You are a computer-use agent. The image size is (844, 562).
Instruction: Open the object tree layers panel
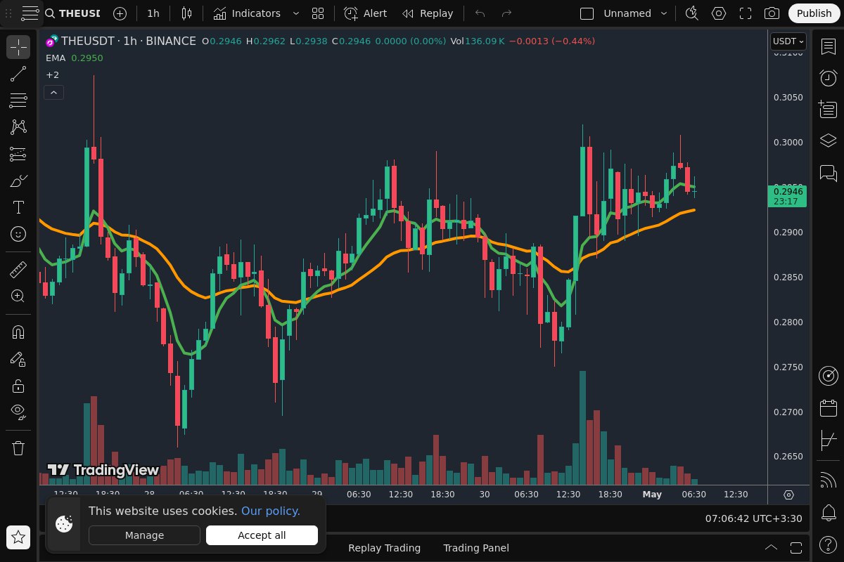(x=828, y=140)
